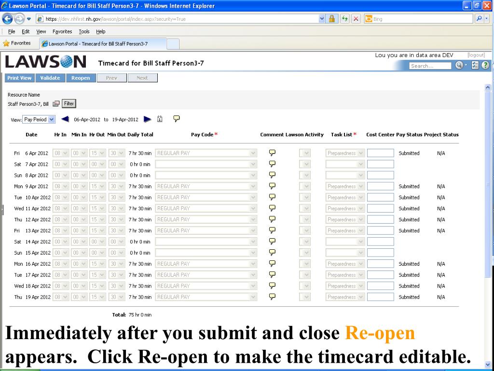Viewport: 494px width, 371px height.
Task: Open the File menu
Action: click(12, 31)
